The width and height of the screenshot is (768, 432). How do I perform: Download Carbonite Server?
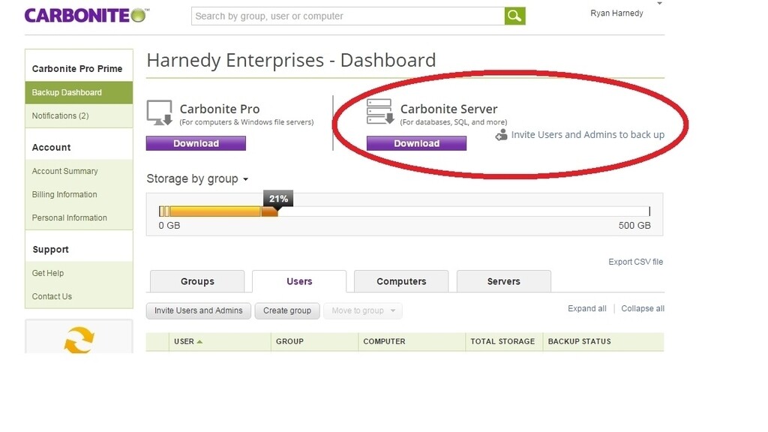pos(416,143)
